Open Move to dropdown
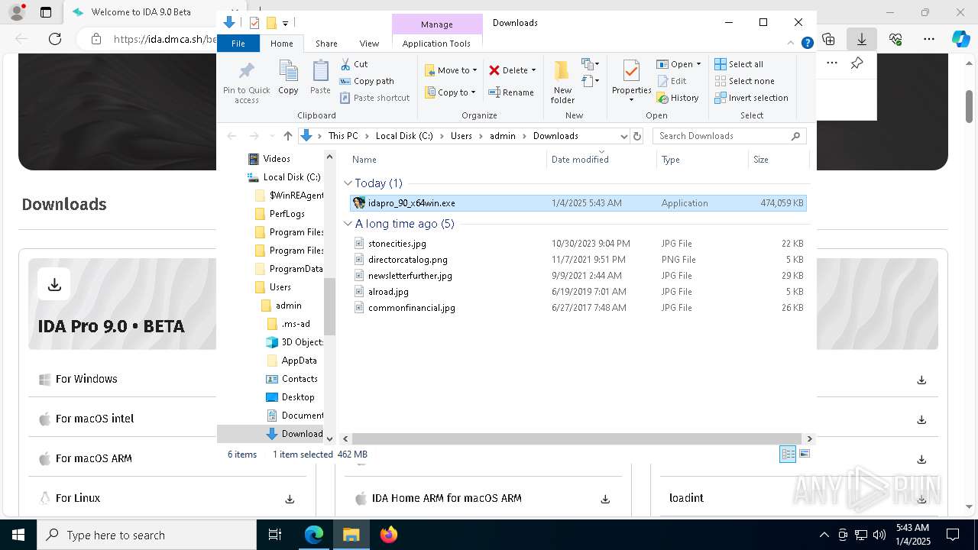 pyautogui.click(x=451, y=70)
